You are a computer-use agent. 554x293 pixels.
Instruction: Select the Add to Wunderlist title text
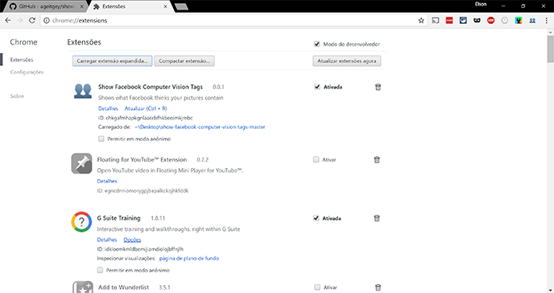[x=124, y=287]
